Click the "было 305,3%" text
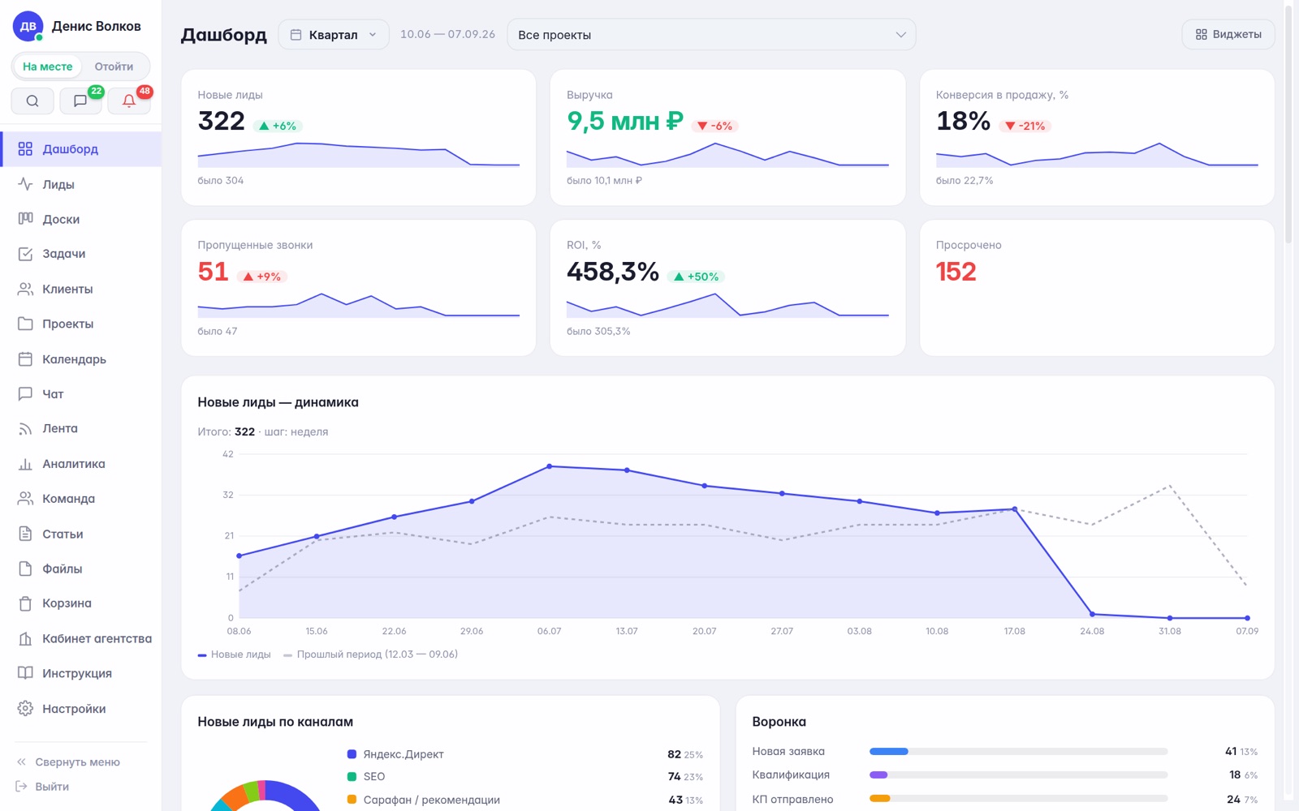The image size is (1299, 811). 598,332
